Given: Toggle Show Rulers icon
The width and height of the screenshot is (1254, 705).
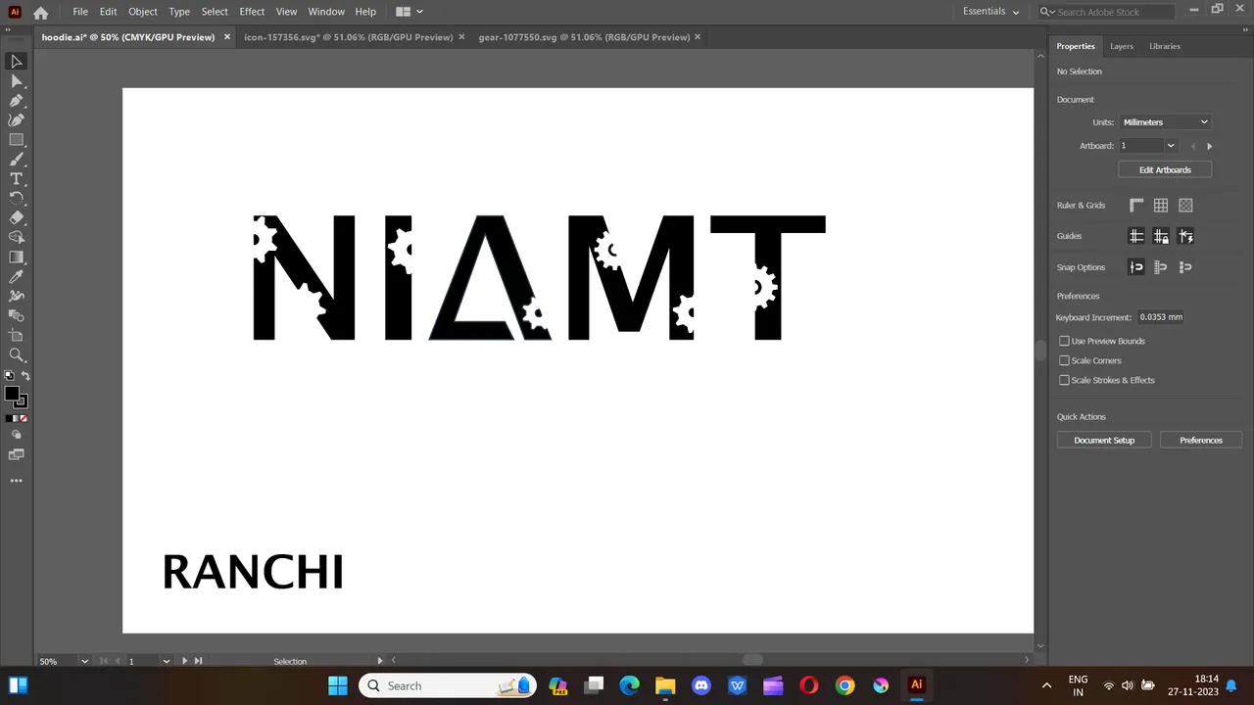Looking at the screenshot, I should (x=1136, y=206).
